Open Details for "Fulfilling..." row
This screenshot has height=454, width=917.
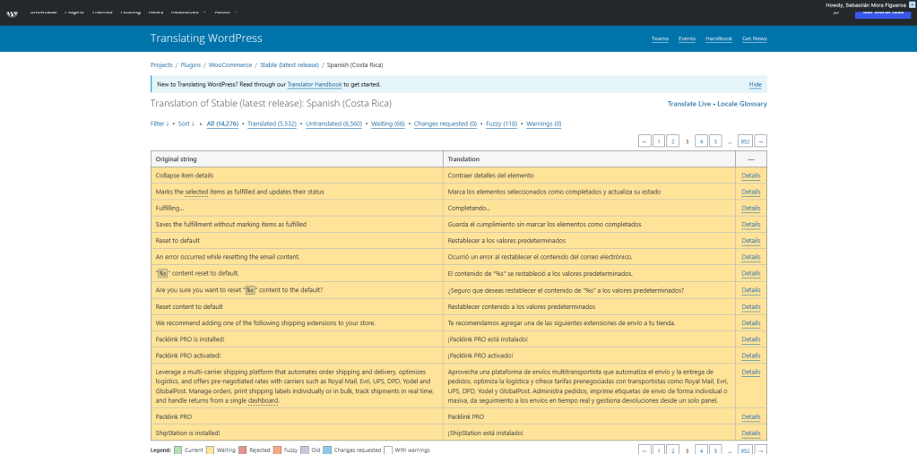(750, 208)
